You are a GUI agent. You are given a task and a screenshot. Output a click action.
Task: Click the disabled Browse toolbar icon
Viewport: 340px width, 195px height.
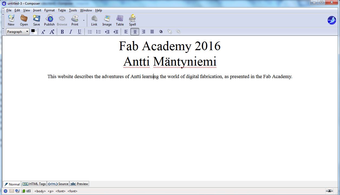coord(62,20)
